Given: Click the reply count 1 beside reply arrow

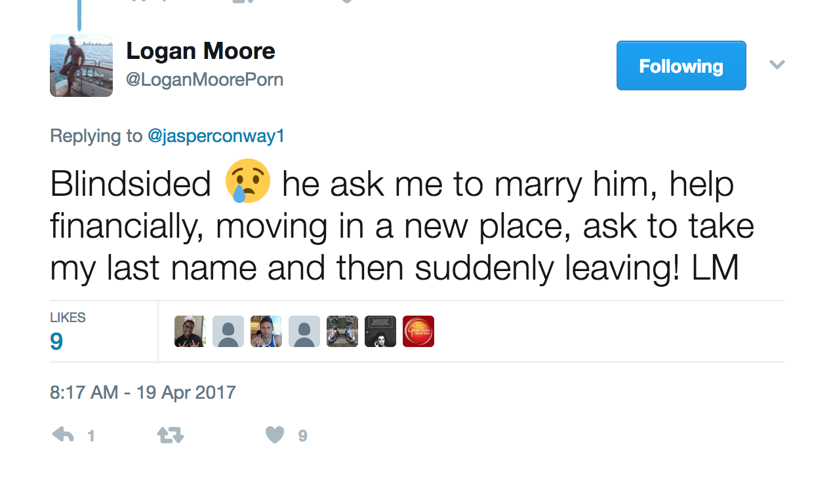Looking at the screenshot, I should coord(91,435).
